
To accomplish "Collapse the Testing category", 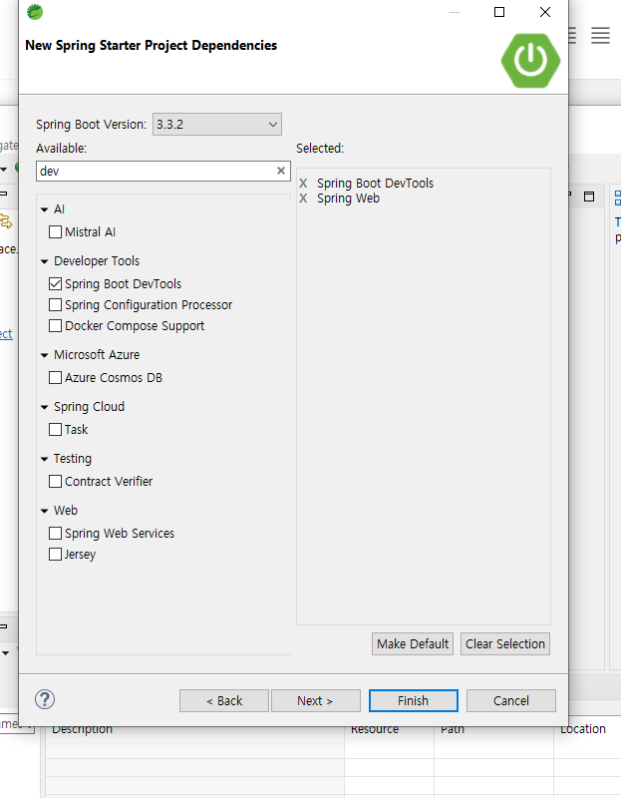I will 44,459.
